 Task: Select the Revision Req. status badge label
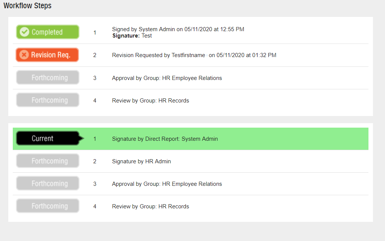coord(50,55)
